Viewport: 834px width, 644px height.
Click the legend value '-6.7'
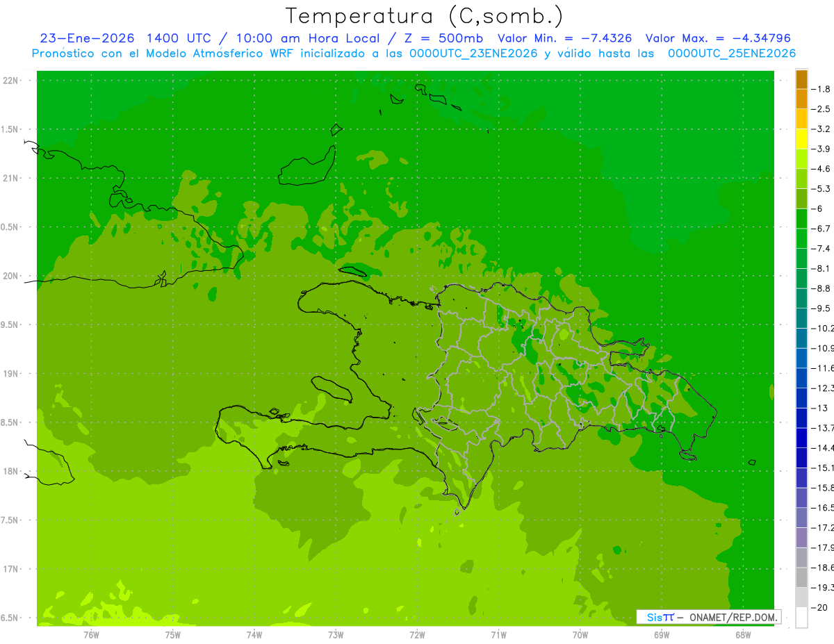821,229
